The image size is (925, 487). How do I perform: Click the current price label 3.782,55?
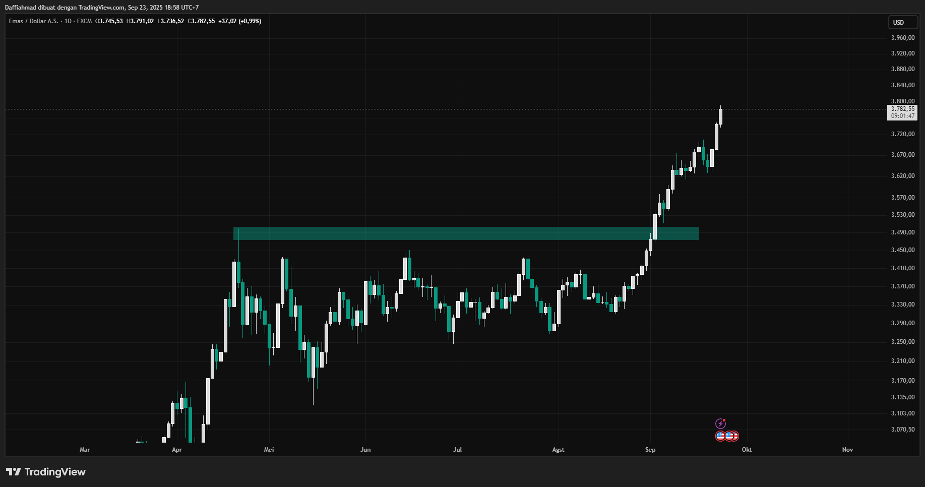tap(902, 109)
